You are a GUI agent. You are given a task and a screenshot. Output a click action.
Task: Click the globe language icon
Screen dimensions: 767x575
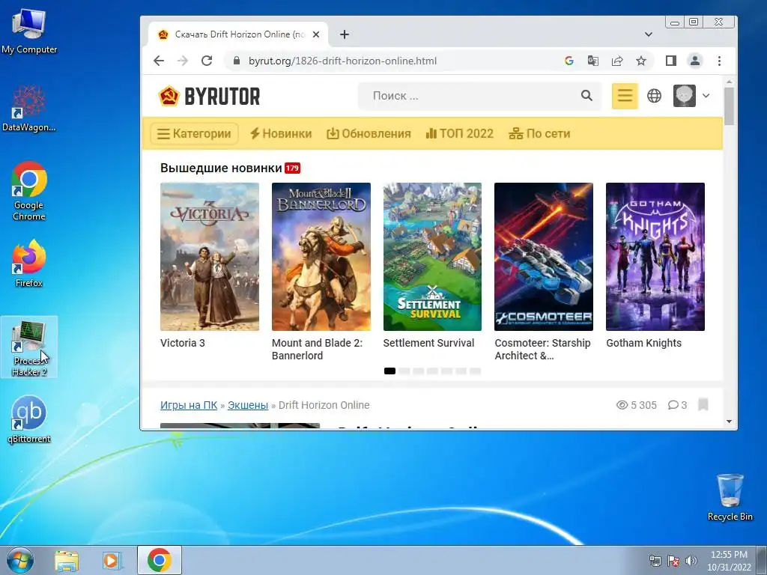[x=654, y=96]
